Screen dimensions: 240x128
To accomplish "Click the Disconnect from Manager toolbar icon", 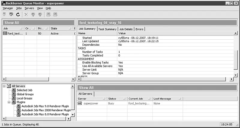I will tap(11, 14).
